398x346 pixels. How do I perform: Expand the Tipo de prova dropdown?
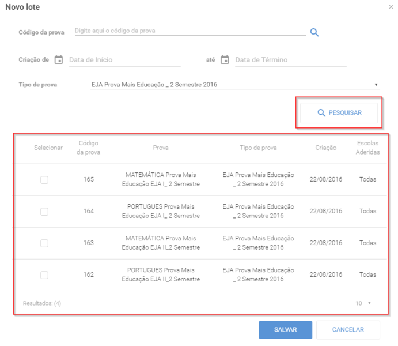[235, 85]
